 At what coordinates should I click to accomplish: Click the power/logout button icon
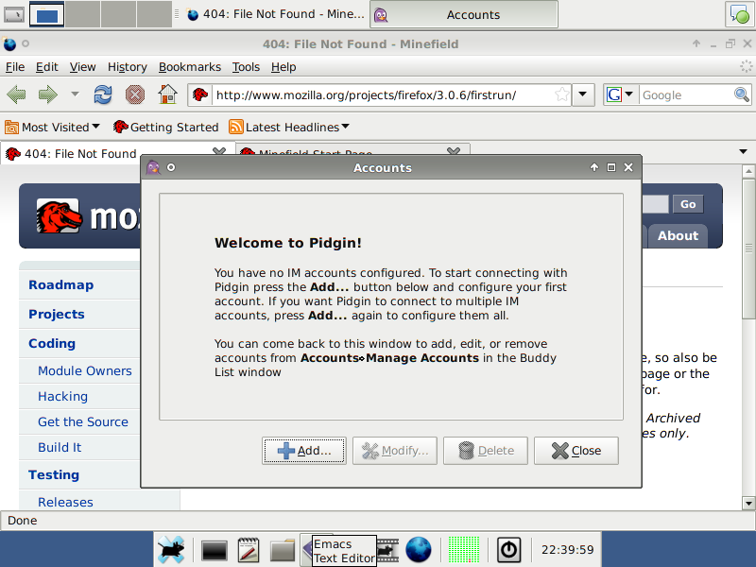(509, 550)
